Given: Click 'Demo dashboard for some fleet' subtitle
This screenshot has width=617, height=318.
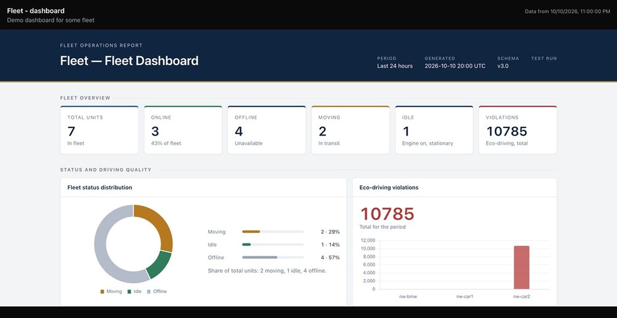Looking at the screenshot, I should (x=51, y=20).
